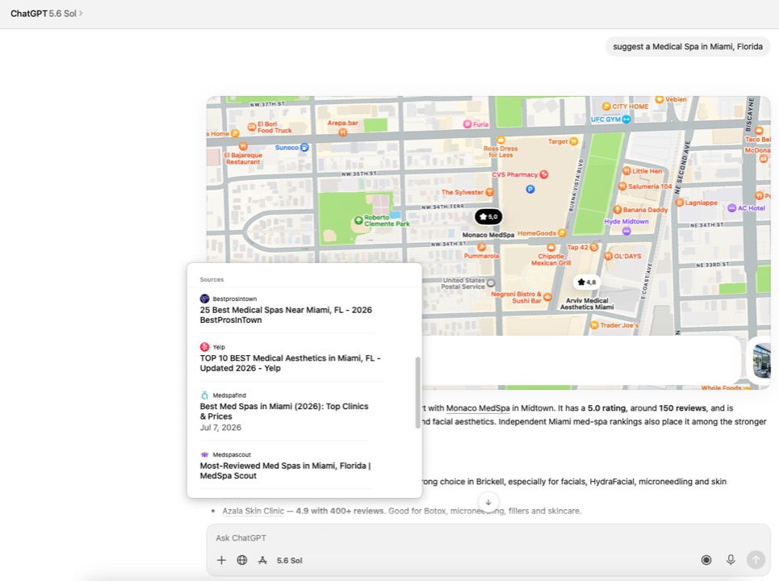Open the apps tools icon in composer
Image resolution: width=779 pixels, height=581 pixels.
click(263, 560)
